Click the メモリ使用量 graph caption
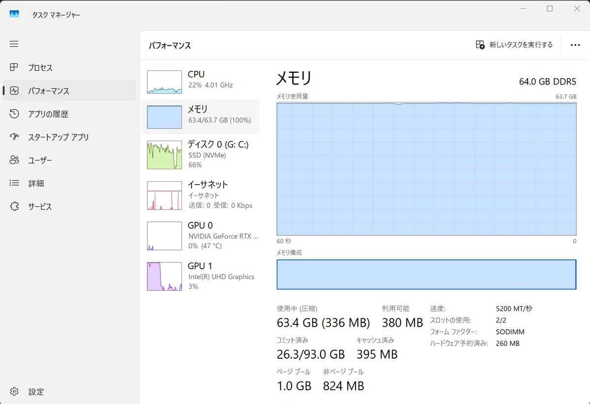The width and height of the screenshot is (590, 404). click(293, 96)
